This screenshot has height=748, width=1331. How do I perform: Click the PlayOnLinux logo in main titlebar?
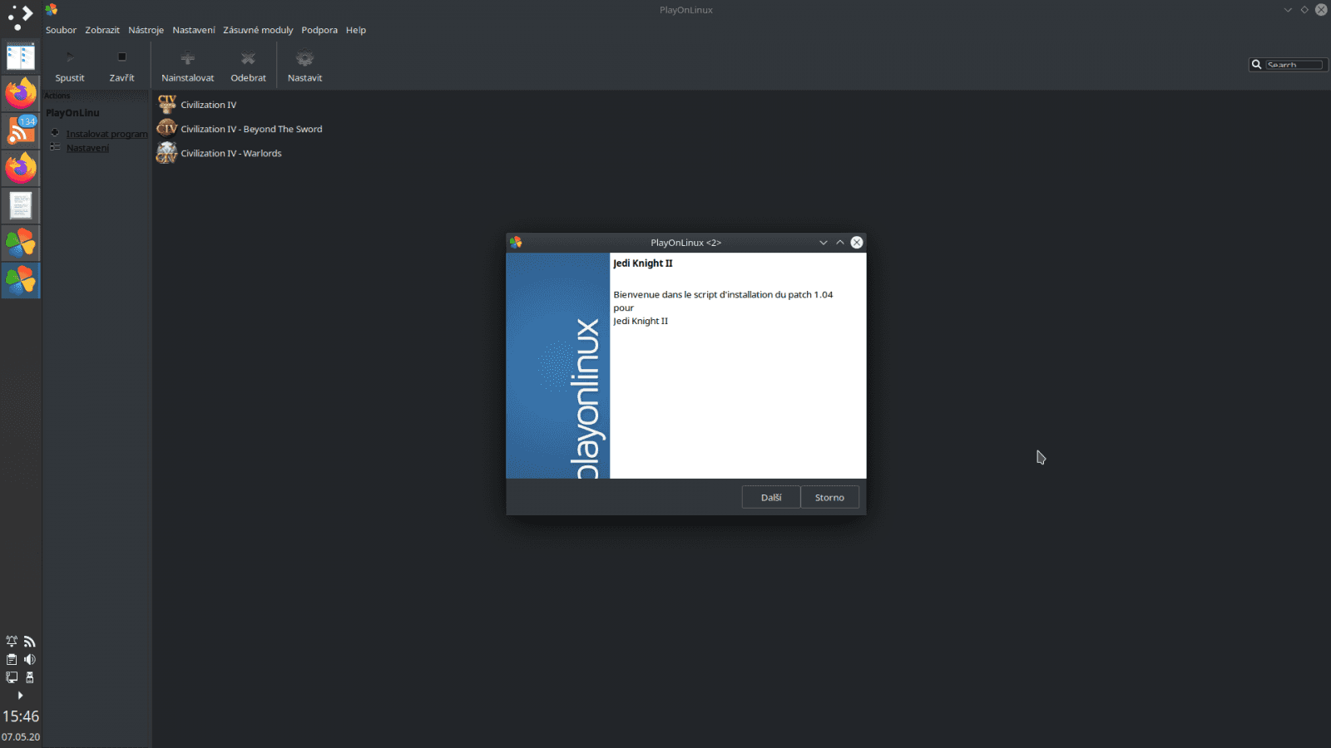click(52, 9)
